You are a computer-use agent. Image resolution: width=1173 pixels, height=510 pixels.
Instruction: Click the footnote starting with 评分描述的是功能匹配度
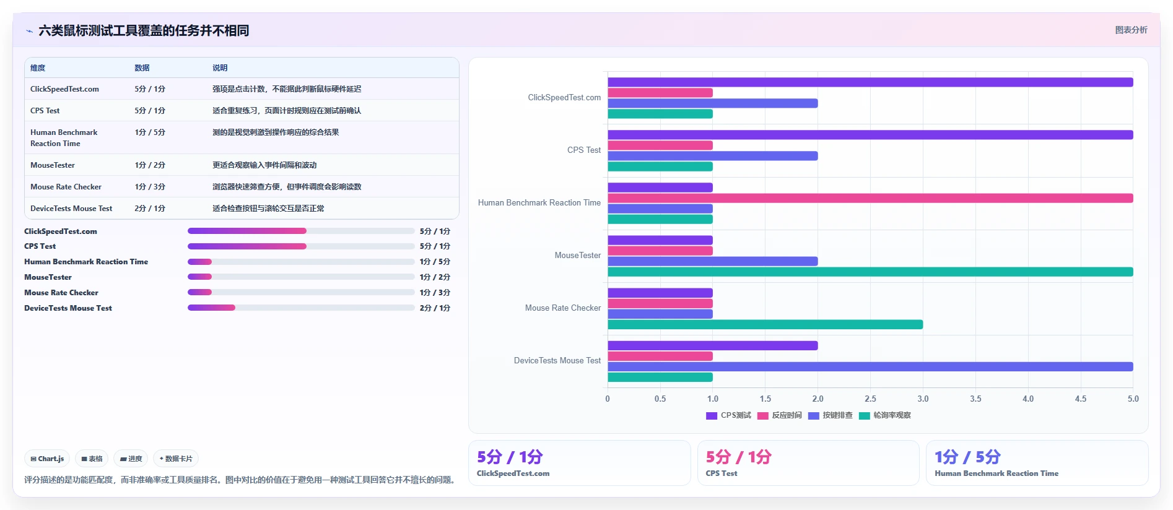tap(242, 480)
